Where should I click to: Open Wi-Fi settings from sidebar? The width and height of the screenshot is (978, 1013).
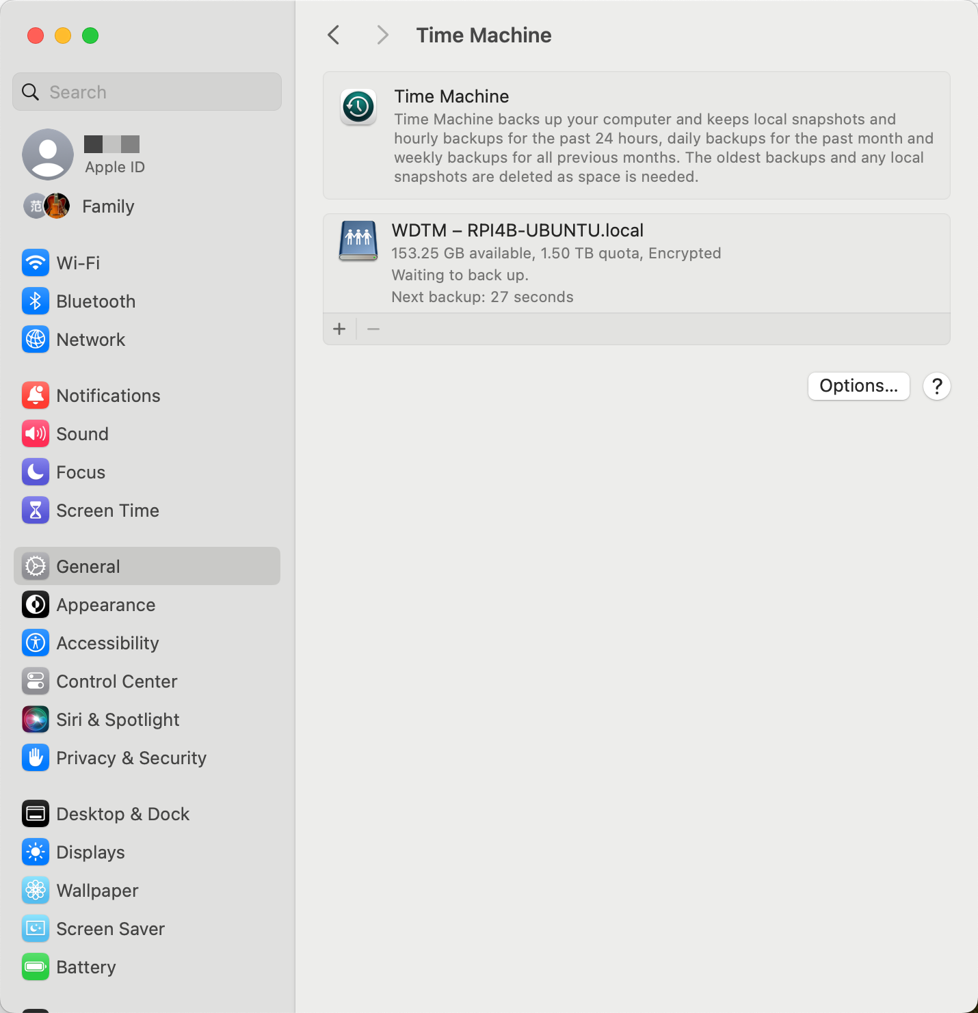pyautogui.click(x=77, y=263)
